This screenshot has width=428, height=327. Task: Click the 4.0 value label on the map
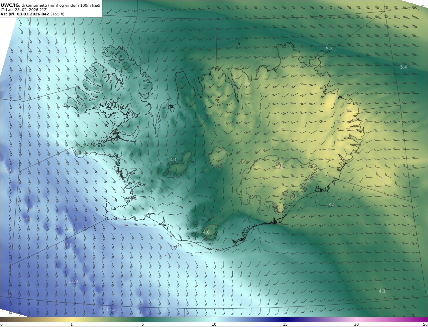coord(206,232)
